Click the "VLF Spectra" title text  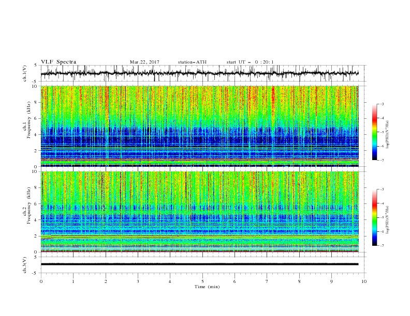(x=58, y=62)
